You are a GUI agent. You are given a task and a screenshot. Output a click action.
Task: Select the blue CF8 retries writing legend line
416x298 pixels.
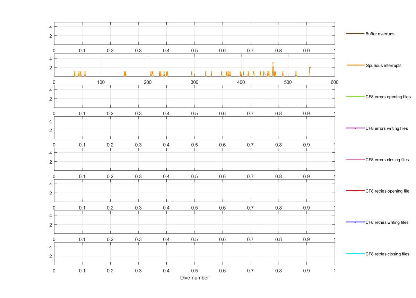tap(355, 222)
